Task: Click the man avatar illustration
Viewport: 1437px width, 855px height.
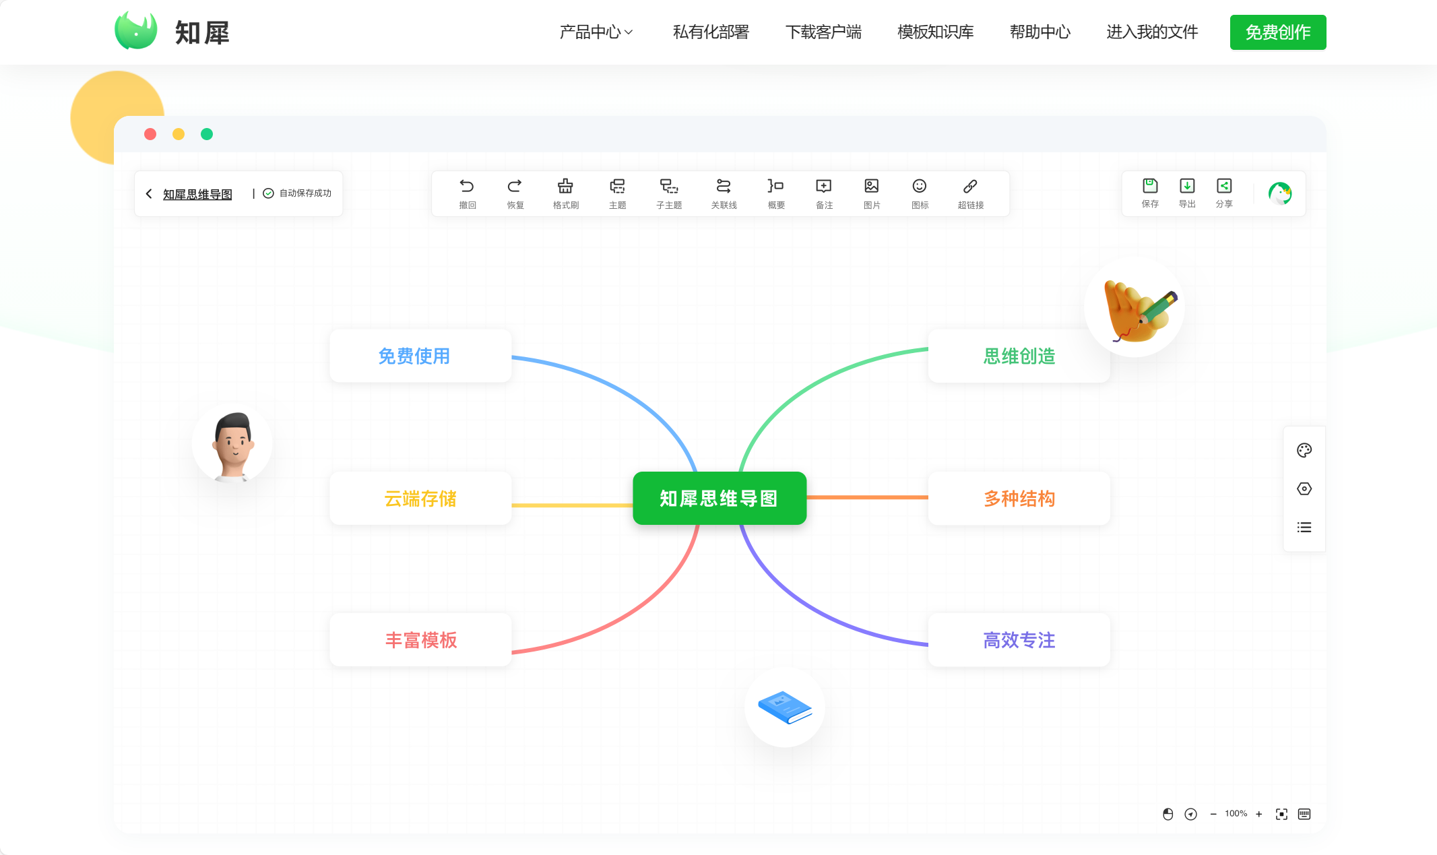Action: pyautogui.click(x=232, y=444)
